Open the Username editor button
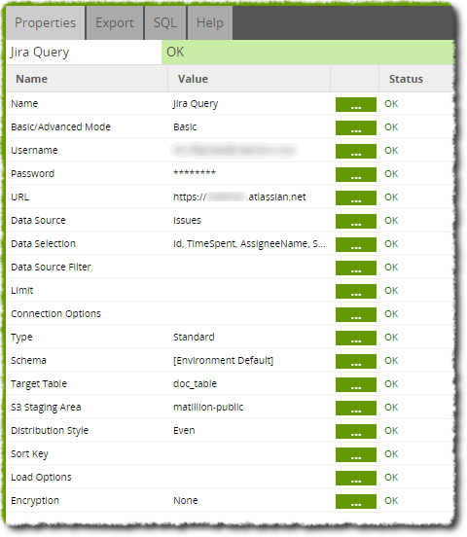Screen dimensions: 467x537 click(356, 151)
